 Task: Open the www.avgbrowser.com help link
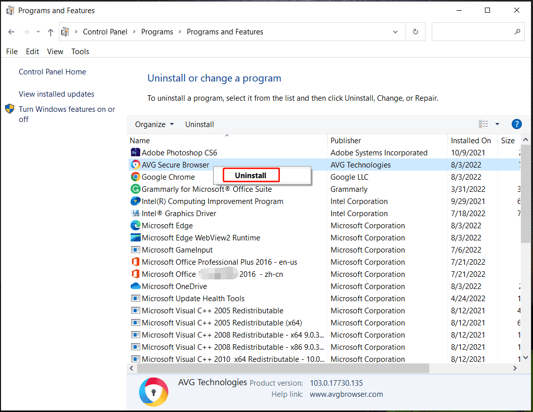346,394
